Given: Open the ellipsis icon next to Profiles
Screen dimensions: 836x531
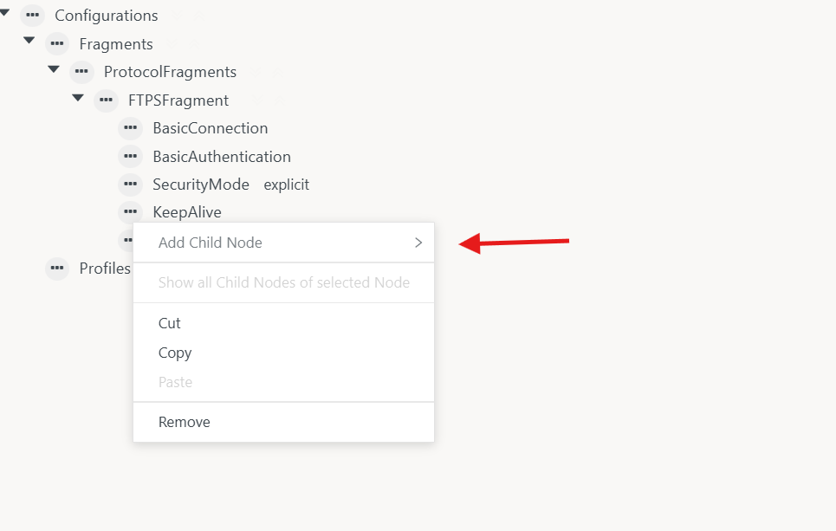Looking at the screenshot, I should coord(57,269).
